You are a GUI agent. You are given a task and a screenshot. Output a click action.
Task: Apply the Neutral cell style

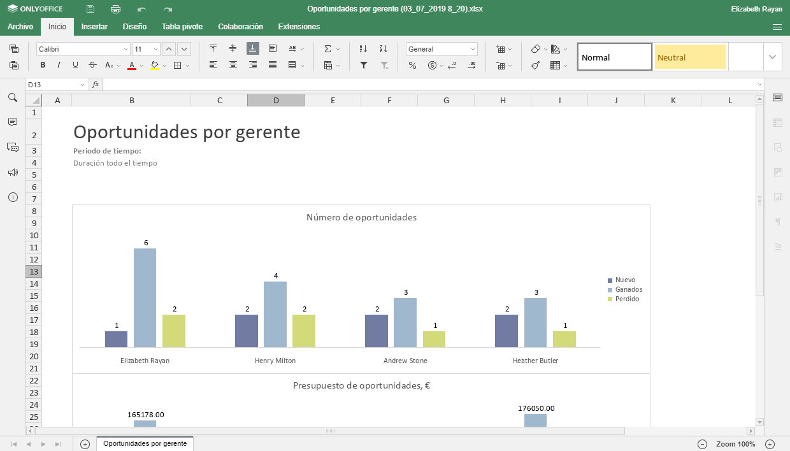click(x=690, y=57)
